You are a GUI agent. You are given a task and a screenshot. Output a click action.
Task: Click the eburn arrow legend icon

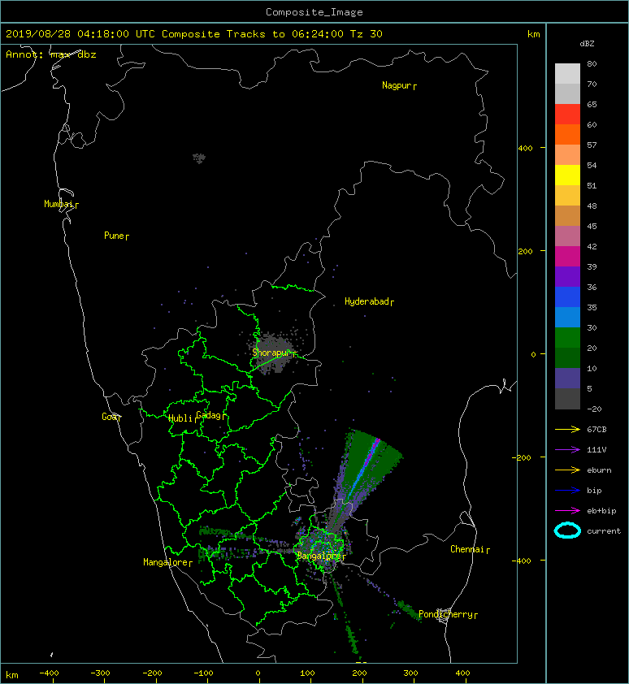click(567, 470)
